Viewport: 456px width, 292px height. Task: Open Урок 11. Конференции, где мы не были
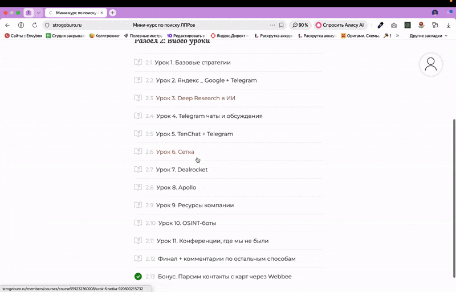click(x=213, y=241)
